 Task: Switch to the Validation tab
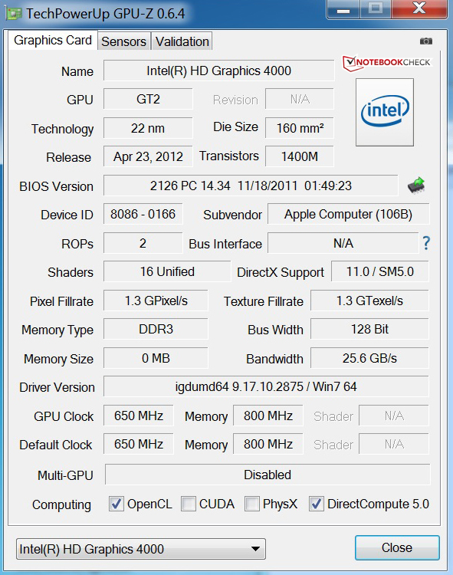point(182,41)
